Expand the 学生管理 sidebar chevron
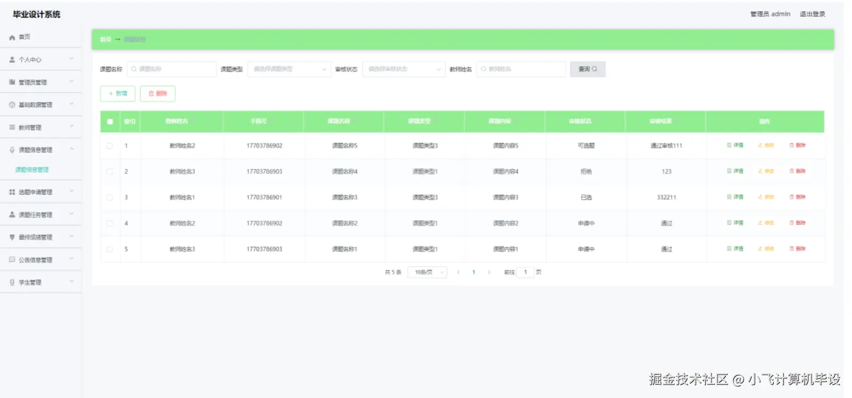Image resolution: width=852 pixels, height=398 pixels. (72, 282)
